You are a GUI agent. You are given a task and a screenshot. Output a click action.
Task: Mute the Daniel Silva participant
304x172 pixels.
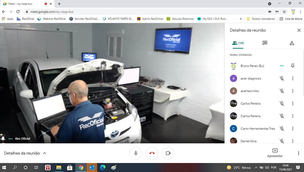click(282, 141)
